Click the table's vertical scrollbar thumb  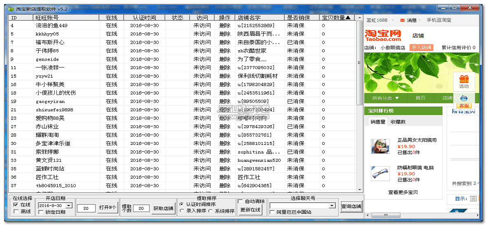pyautogui.click(x=359, y=63)
